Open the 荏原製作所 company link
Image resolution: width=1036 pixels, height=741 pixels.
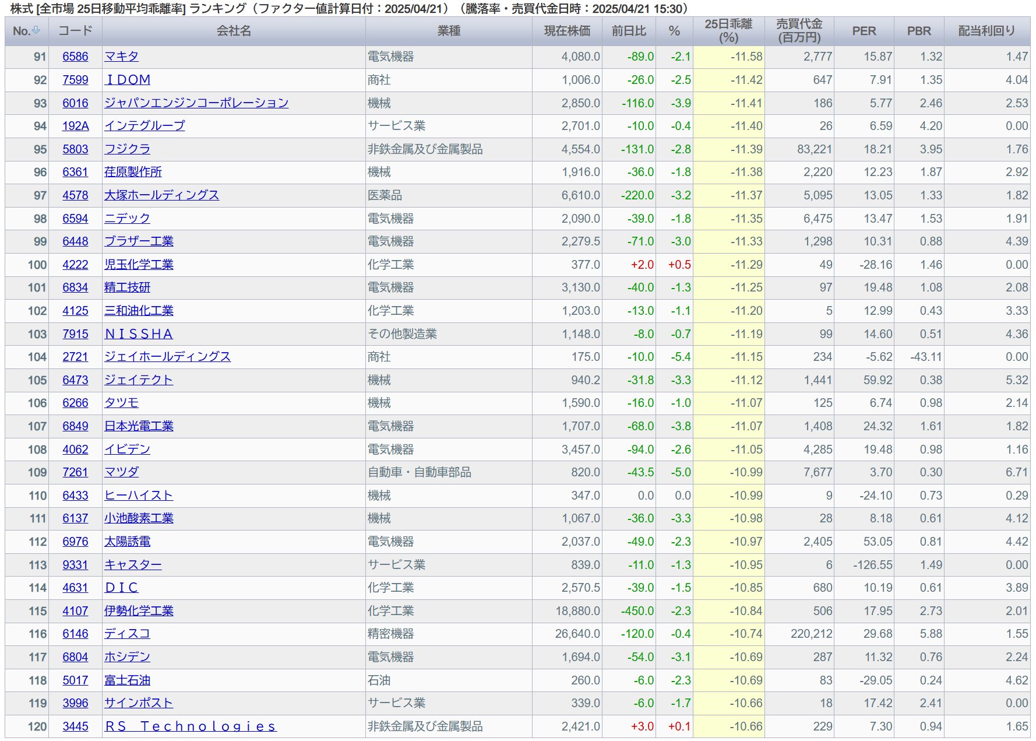tap(133, 172)
